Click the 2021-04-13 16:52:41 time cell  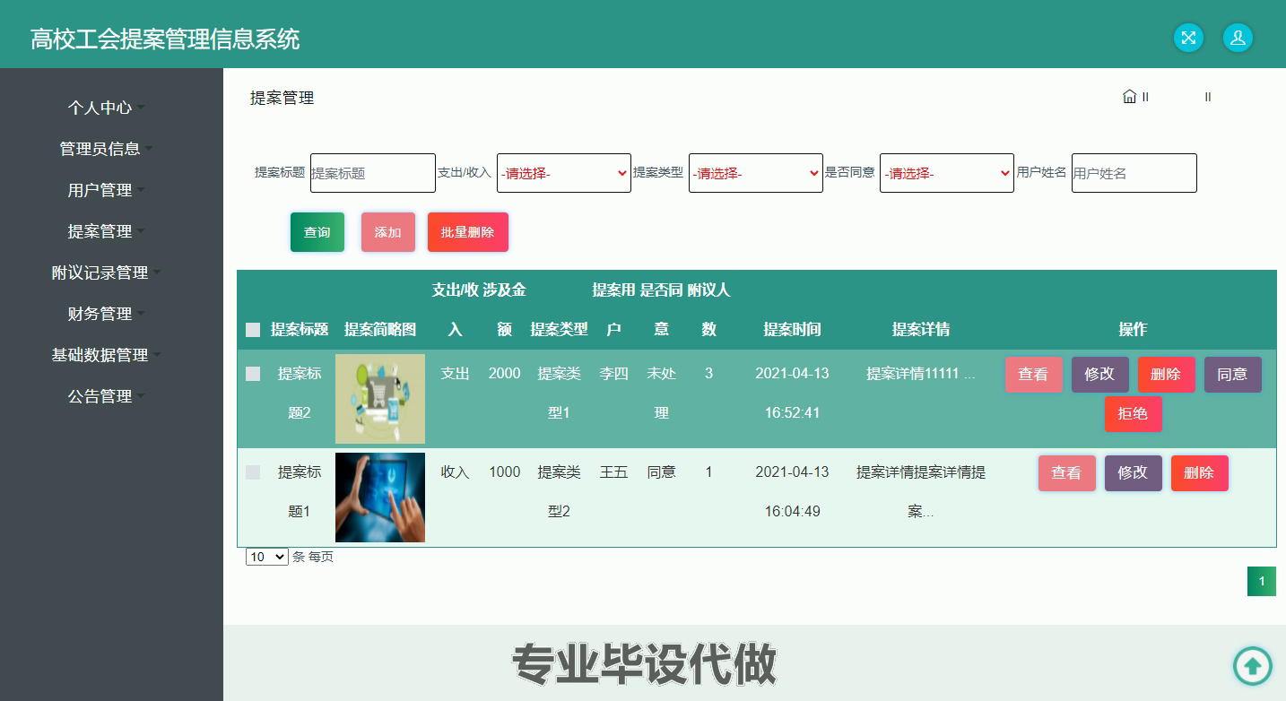792,394
